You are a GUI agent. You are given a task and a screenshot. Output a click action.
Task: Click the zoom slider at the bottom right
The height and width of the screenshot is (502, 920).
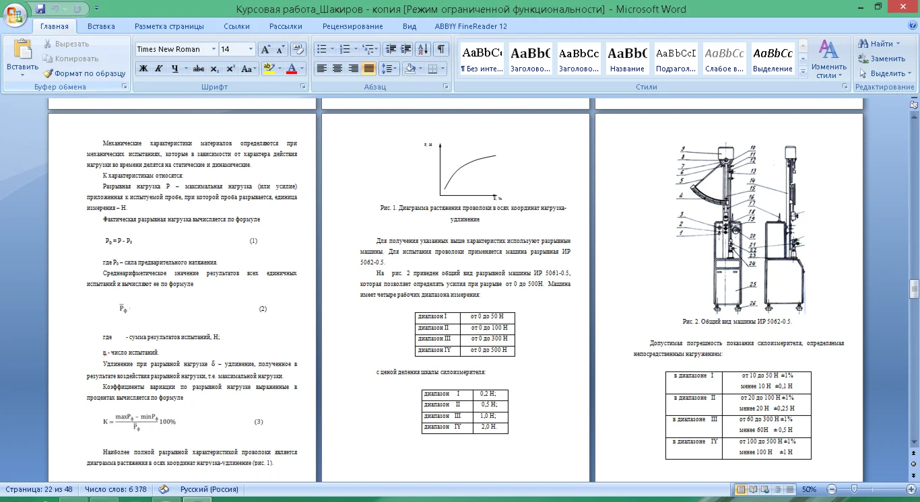pyautogui.click(x=854, y=489)
